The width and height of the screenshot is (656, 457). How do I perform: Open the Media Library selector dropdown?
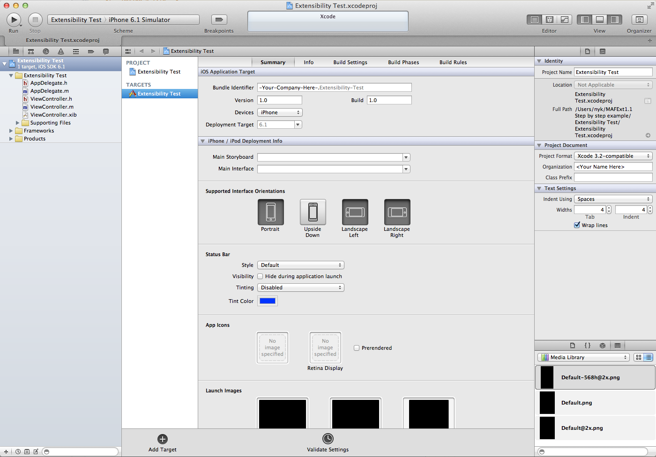click(x=583, y=357)
